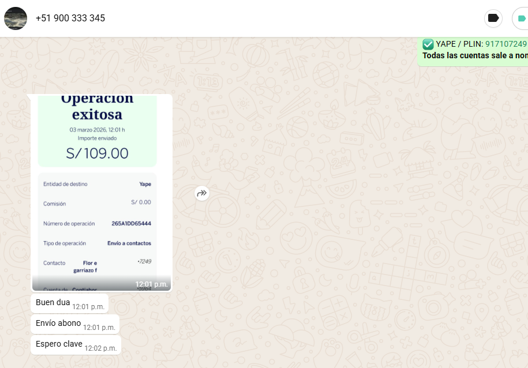Click 'Flor e garriazo f' contact name in receipt
The image size is (528, 368).
[x=85, y=266]
